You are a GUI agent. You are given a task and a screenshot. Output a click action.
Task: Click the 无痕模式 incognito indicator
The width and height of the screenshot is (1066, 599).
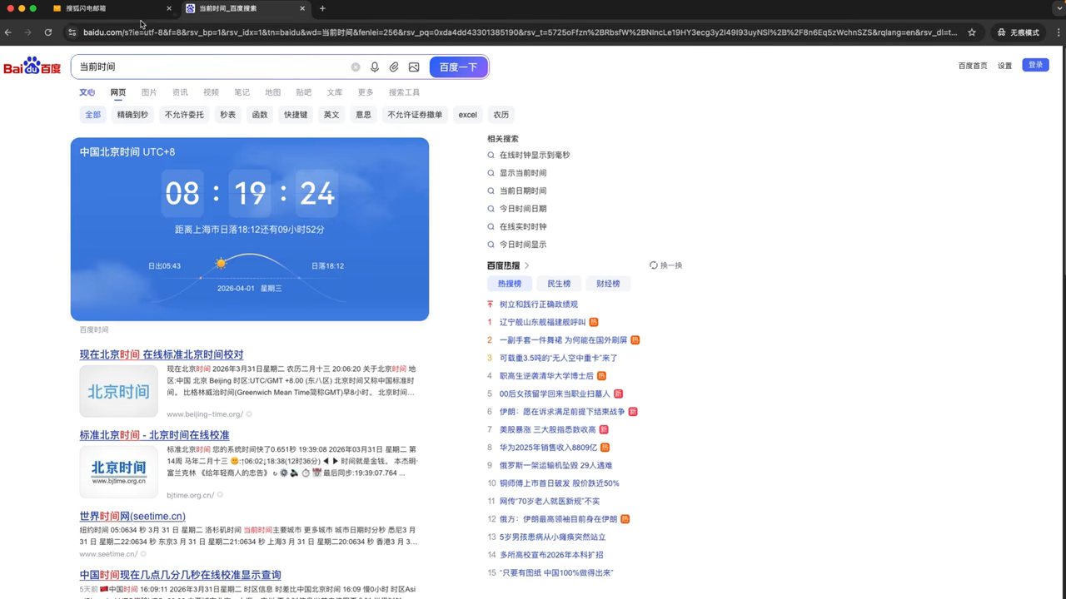1018,32
